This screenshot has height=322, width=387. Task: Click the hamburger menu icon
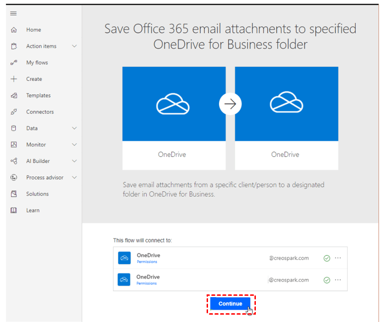(x=13, y=13)
